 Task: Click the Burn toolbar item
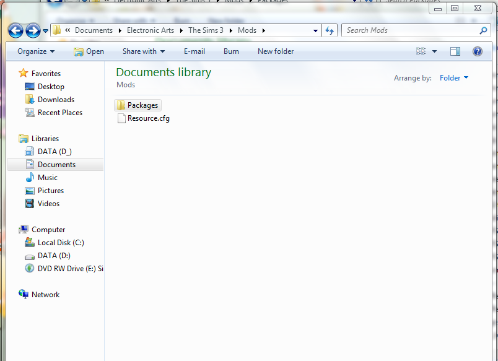tap(231, 51)
